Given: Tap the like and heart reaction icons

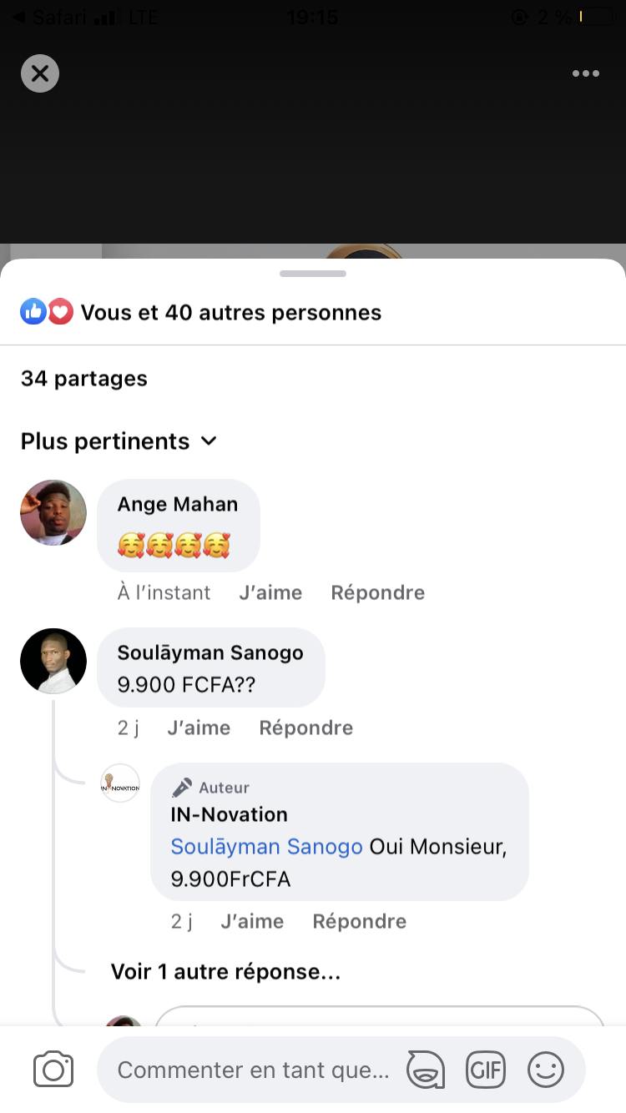Looking at the screenshot, I should click(47, 312).
